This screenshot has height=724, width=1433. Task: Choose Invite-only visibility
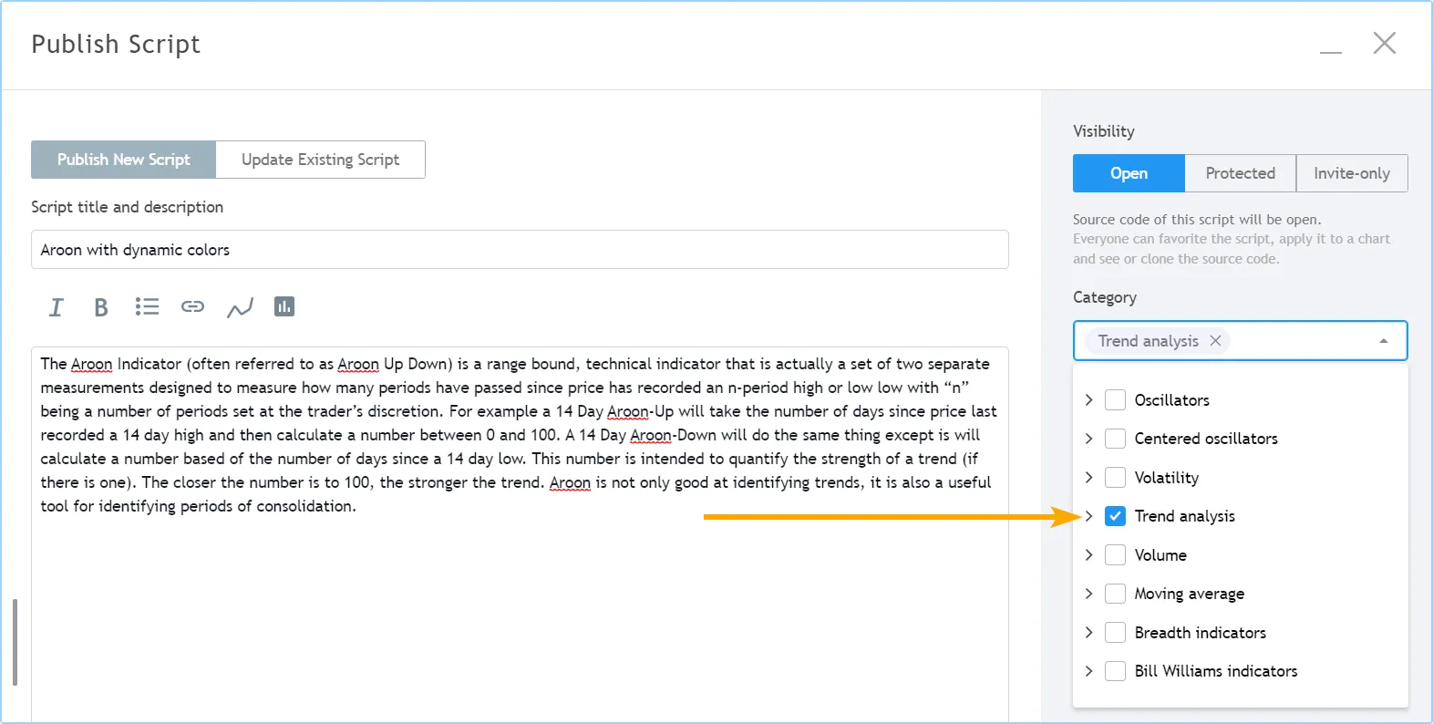pos(1351,173)
